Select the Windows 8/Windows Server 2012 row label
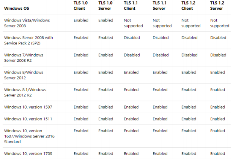The width and height of the screenshot is (231, 159). tap(23, 75)
